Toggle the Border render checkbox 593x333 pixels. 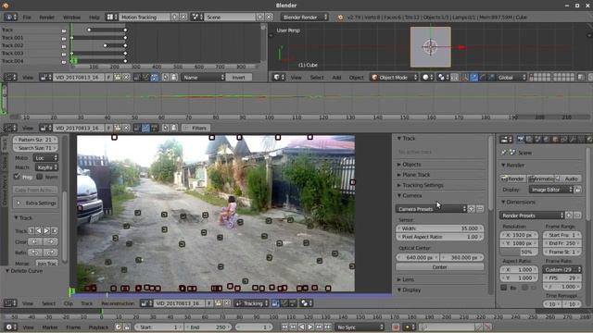504,288
